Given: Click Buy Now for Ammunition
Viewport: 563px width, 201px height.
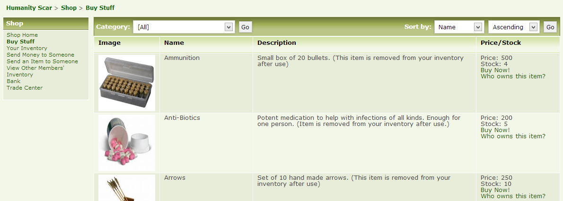Looking at the screenshot, I should 495,70.
